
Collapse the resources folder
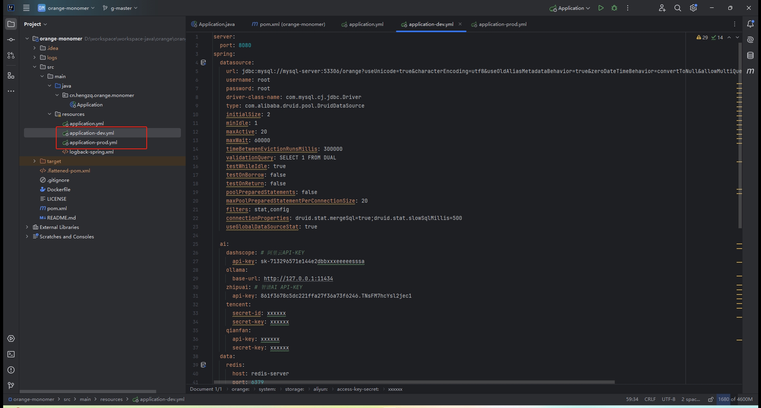click(x=50, y=114)
